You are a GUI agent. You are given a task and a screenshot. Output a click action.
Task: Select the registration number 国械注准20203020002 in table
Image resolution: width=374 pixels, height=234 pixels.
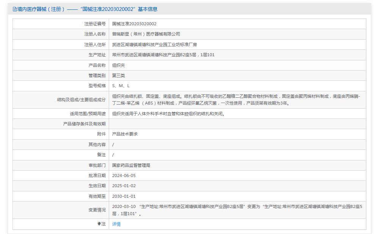pos(134,24)
